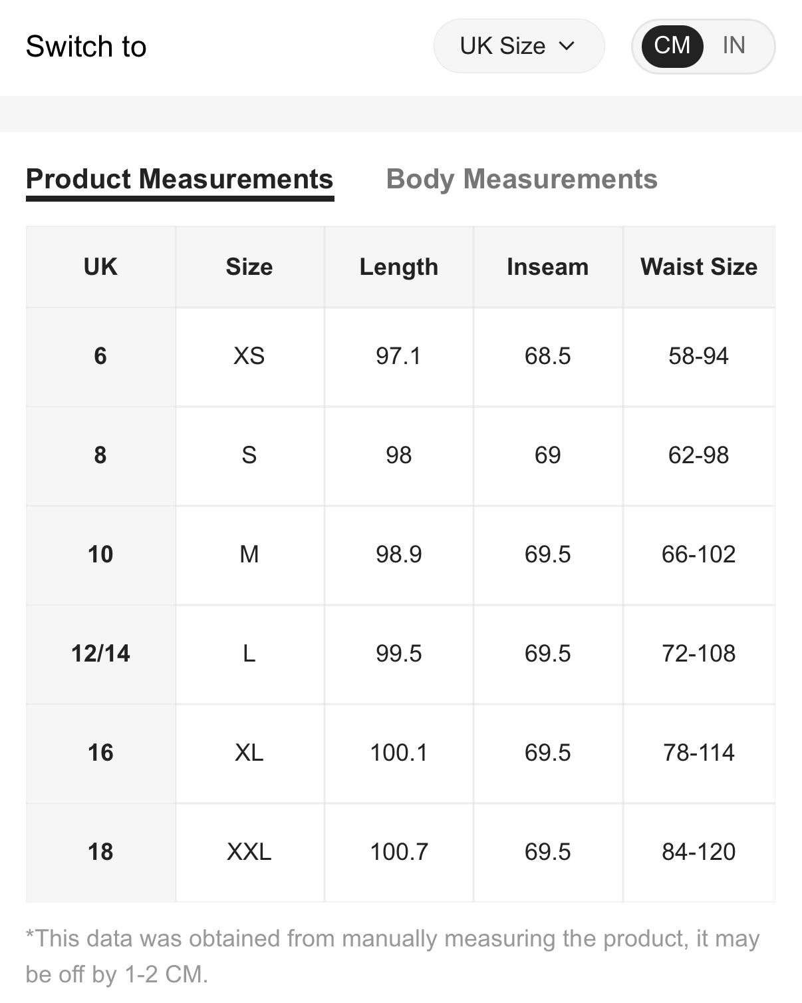Click the UK Size chevron arrow
802x1003 pixels.
coord(567,46)
